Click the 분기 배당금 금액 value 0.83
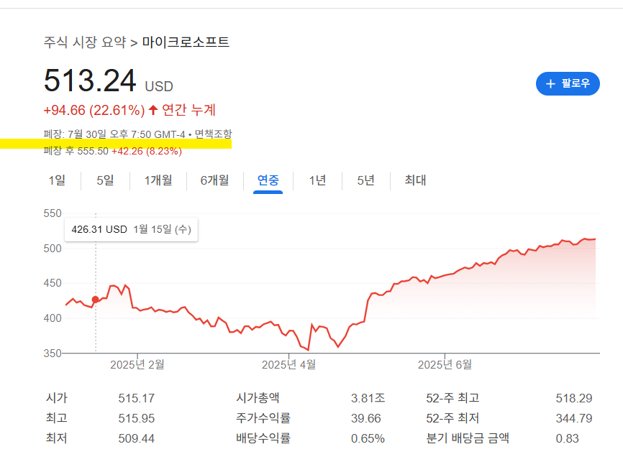The width and height of the screenshot is (623, 462). [x=568, y=438]
